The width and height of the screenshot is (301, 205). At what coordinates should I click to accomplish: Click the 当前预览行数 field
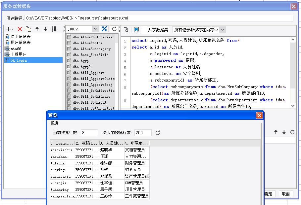coord(89,133)
